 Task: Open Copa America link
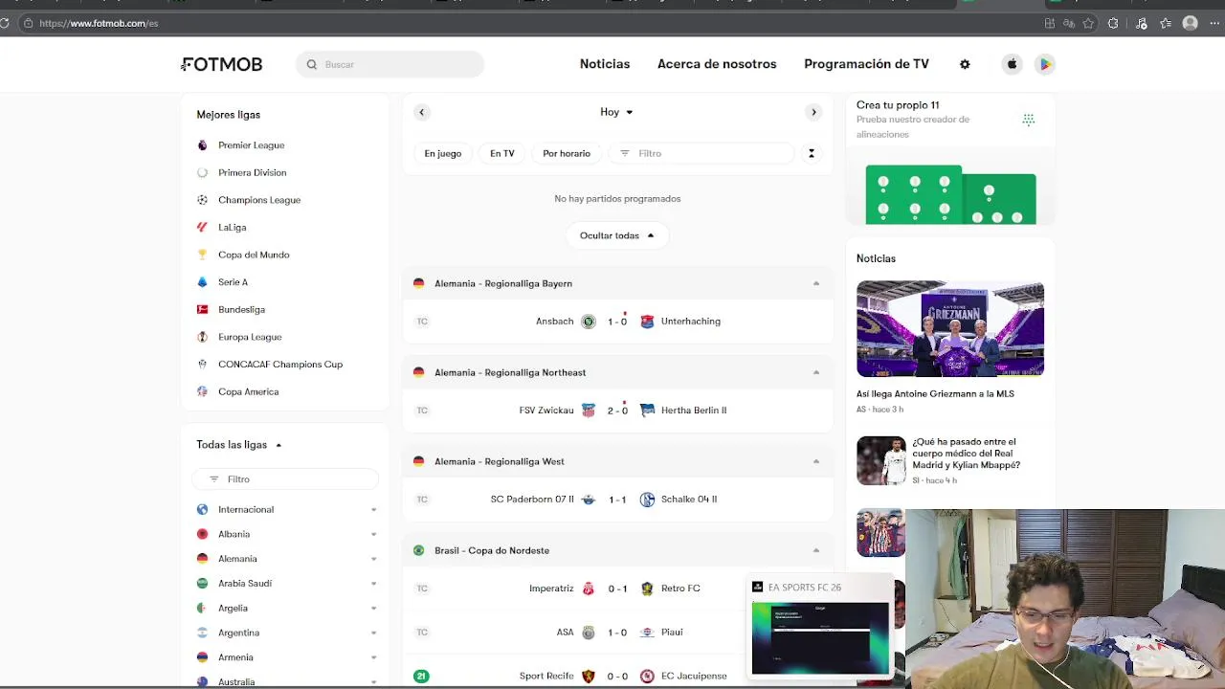(x=249, y=392)
